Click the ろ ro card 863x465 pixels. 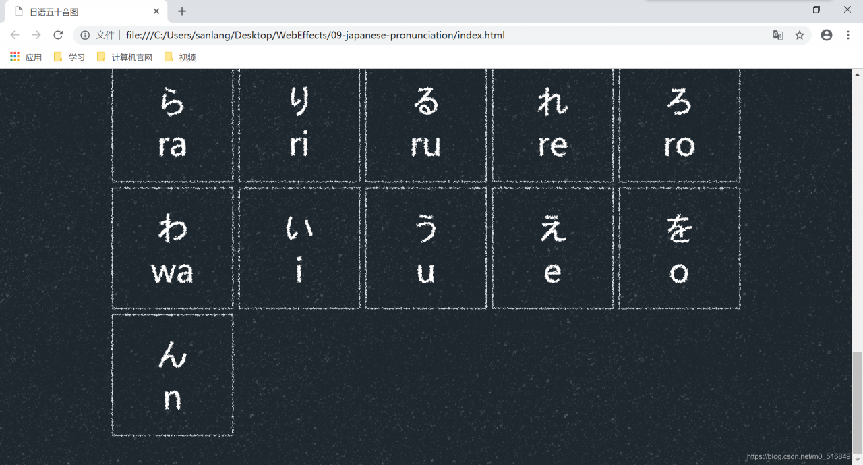click(680, 126)
